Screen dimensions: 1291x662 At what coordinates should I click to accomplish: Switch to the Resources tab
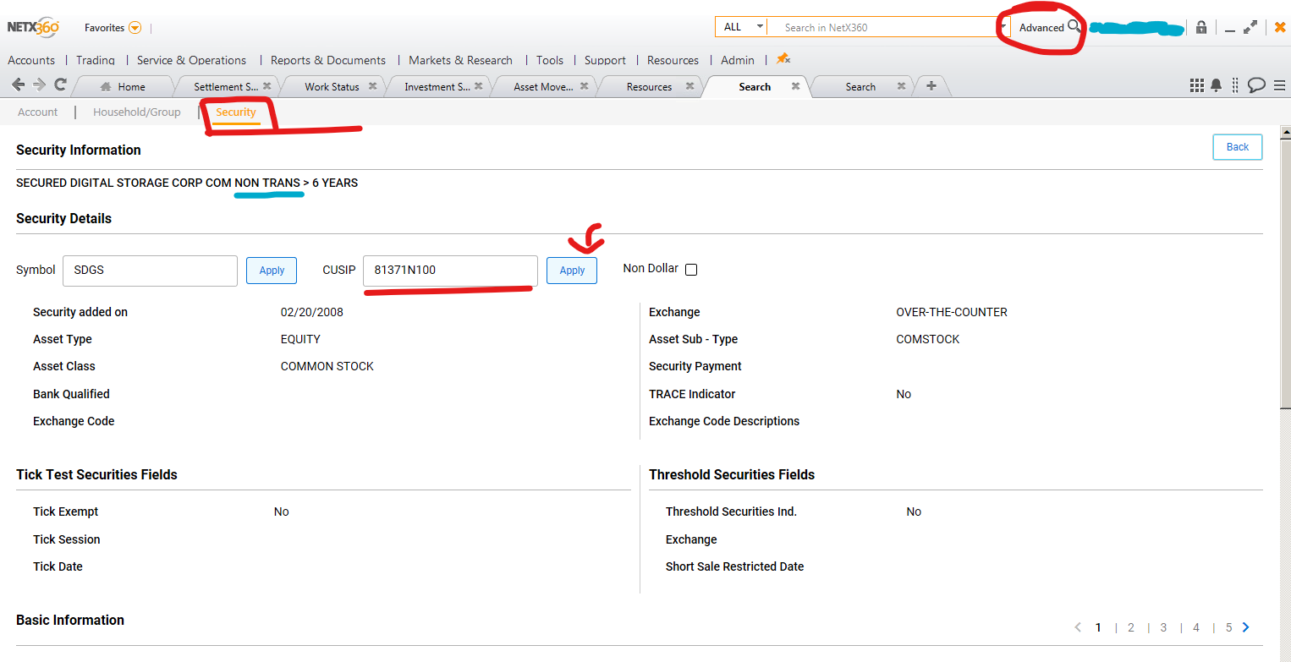pos(649,86)
